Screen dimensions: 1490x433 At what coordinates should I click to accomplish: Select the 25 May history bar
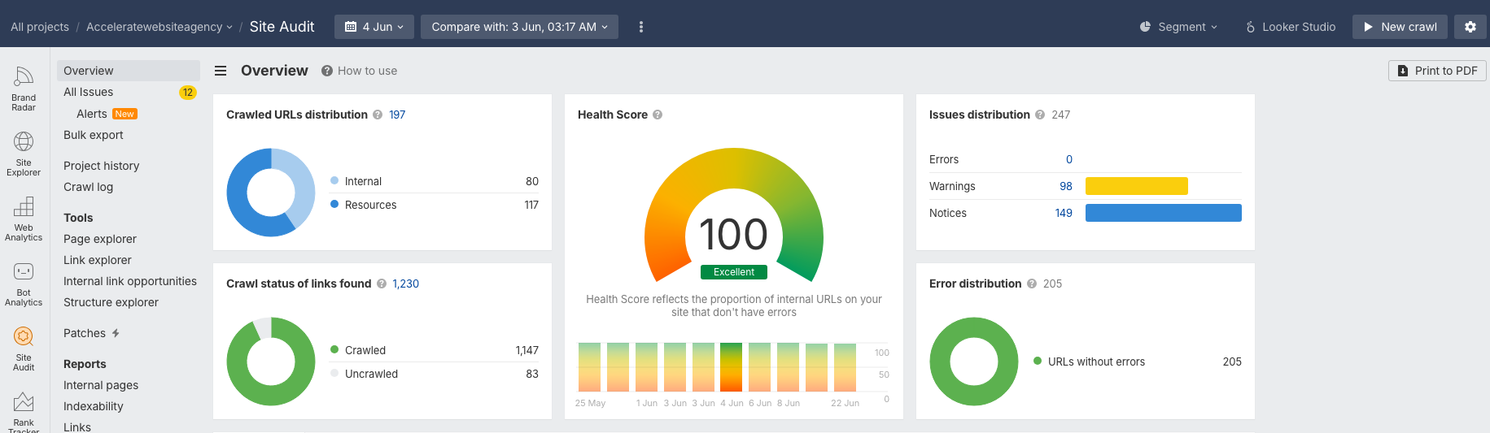(590, 367)
